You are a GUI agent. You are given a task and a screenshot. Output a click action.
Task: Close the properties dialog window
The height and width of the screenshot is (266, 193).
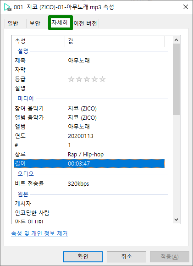pyautogui.click(x=186, y=7)
